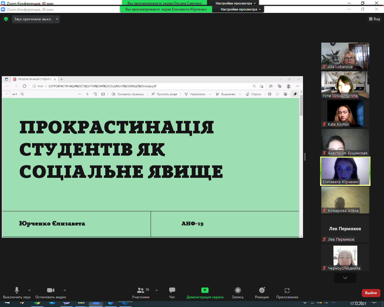This screenshot has height=307, width=384.
Task: Rotate the PDF page
Action: pyautogui.click(x=95, y=94)
